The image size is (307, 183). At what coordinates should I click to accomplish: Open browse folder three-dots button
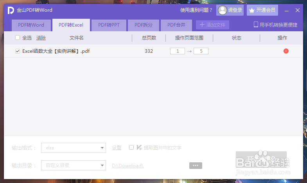click(x=196, y=165)
